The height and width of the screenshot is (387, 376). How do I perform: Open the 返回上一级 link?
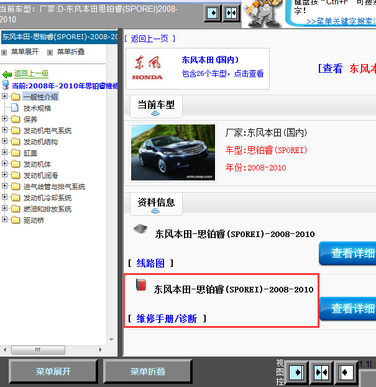31,73
